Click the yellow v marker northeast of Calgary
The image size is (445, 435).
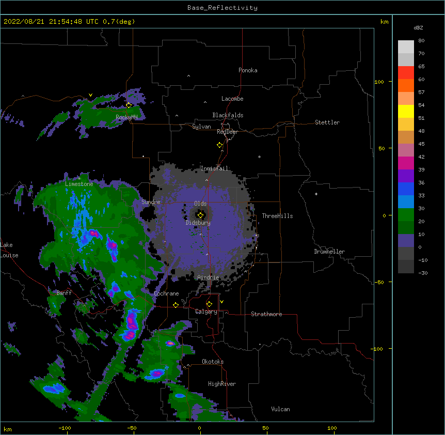pos(221,302)
